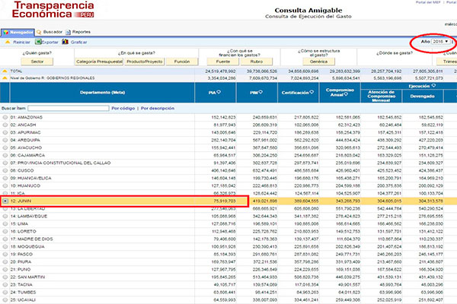Select the 04: AREQUIPA radio button
The image size is (457, 304).
coord(5,140)
